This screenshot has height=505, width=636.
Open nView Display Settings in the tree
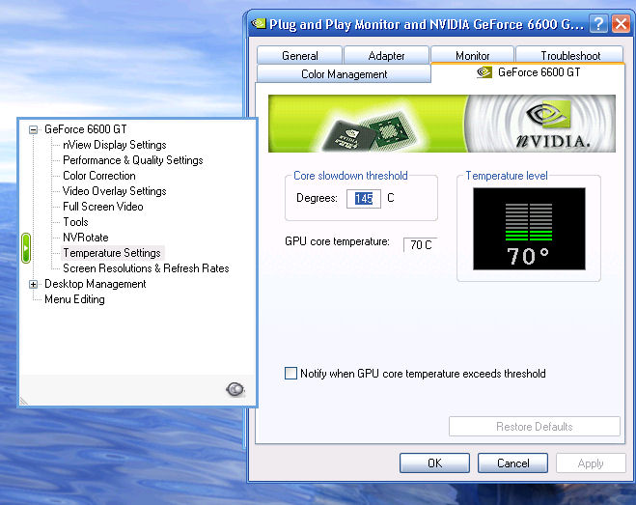[115, 145]
